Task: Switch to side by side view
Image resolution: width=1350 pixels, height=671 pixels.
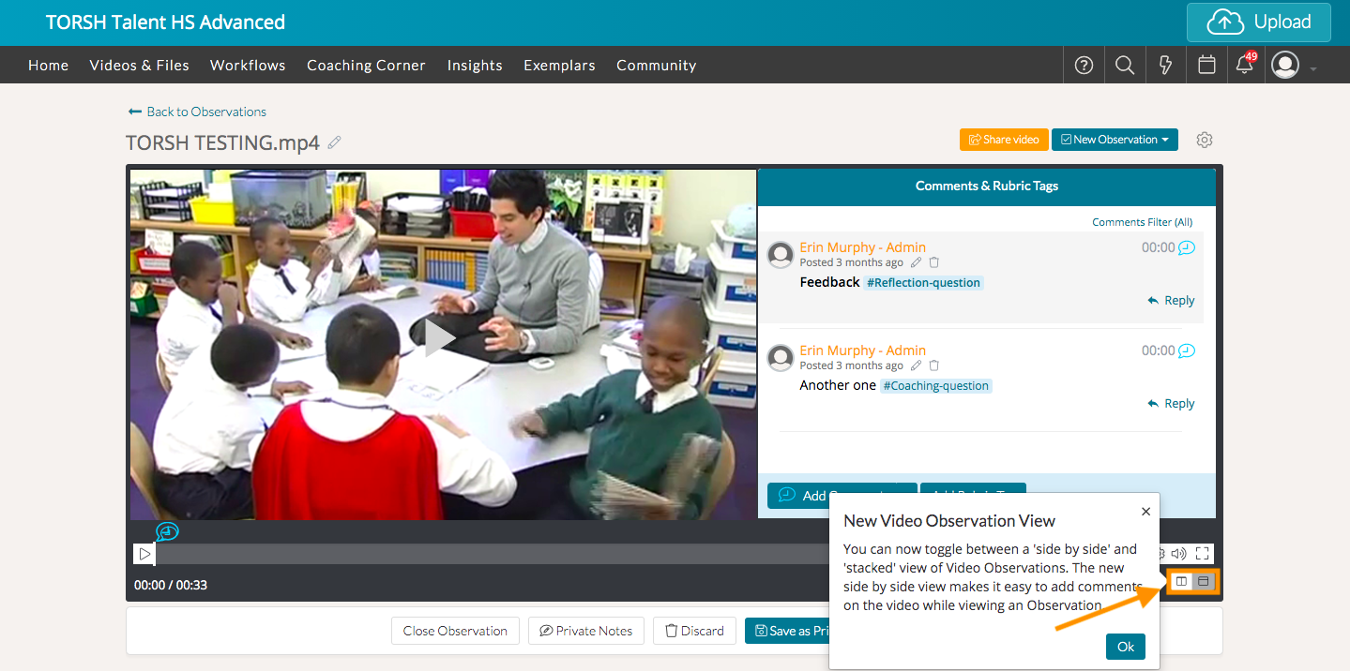Action: click(x=1181, y=582)
